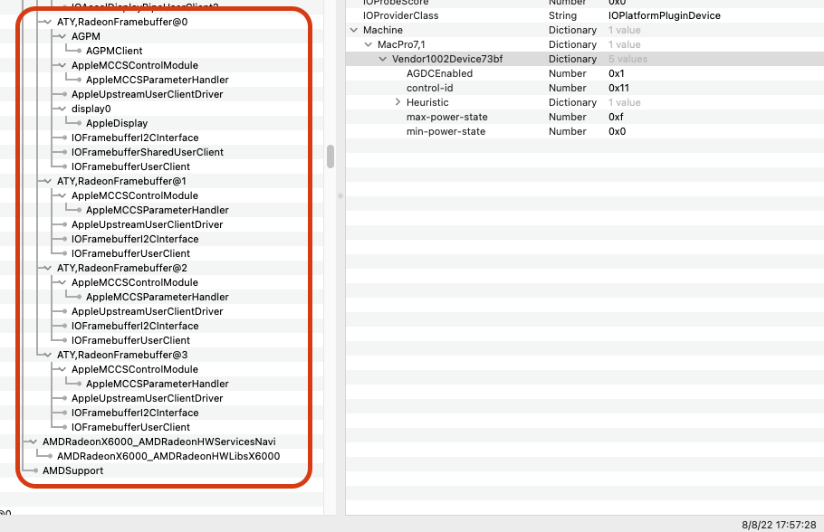Collapse the AGPM tree node
This screenshot has height=532, width=824.
click(62, 36)
